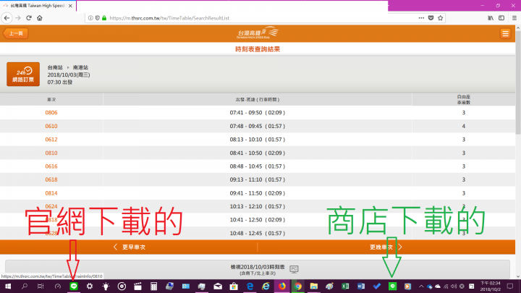Viewport: 521px width, 293px height.
Task: Switch to Firefox on the taskbar
Action: click(x=281, y=286)
